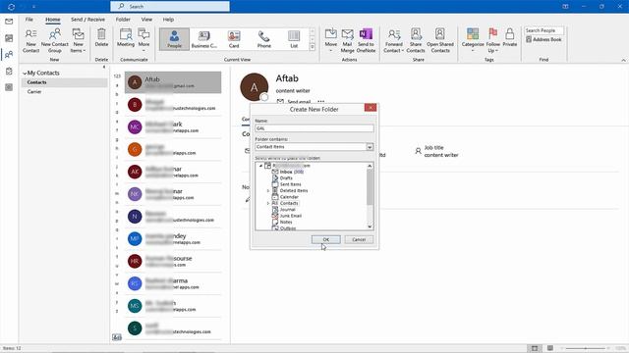Open the Address Book
The height and width of the screenshot is (353, 629).
[543, 39]
